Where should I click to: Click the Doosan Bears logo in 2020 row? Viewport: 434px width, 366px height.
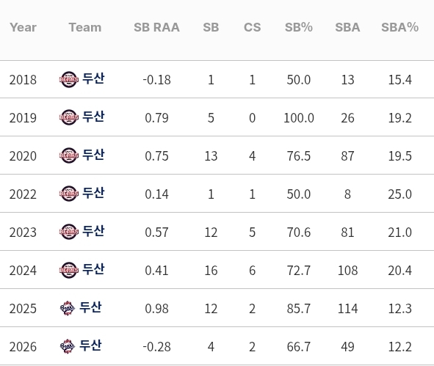[68, 155]
